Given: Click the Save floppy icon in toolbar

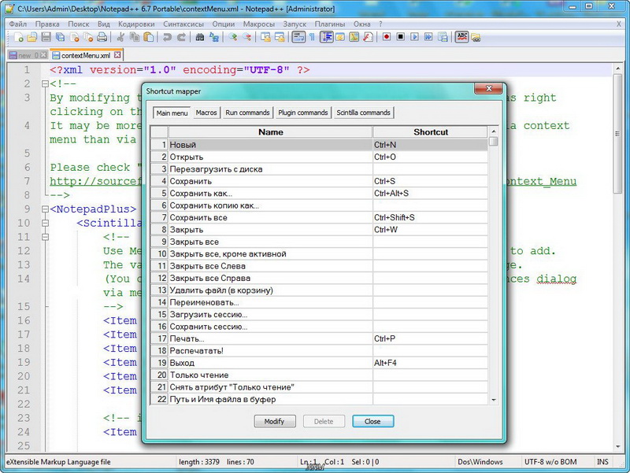Looking at the screenshot, I should pos(46,37).
